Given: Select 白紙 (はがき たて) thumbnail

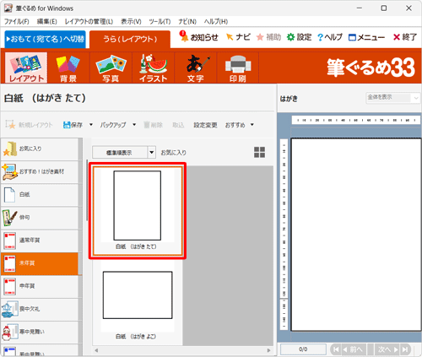Looking at the screenshot, I should (x=138, y=210).
